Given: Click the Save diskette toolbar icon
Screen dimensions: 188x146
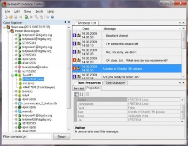Looking at the screenshot, I should click(x=16, y=17).
